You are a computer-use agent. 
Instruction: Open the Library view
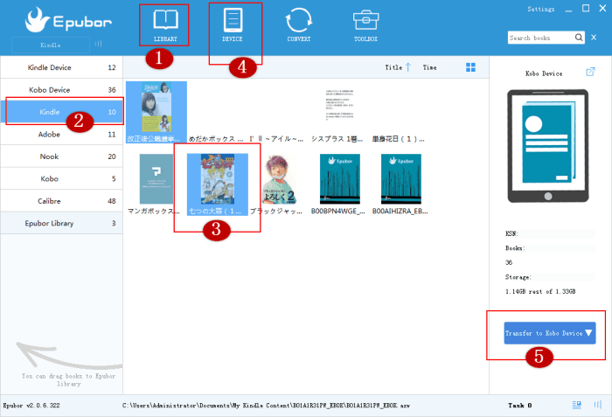click(165, 25)
